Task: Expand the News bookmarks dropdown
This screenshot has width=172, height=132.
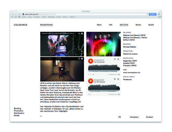Action: click(x=65, y=17)
